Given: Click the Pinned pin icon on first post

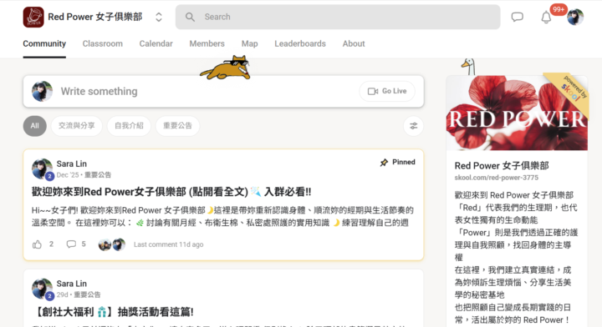Looking at the screenshot, I should click(x=384, y=163).
